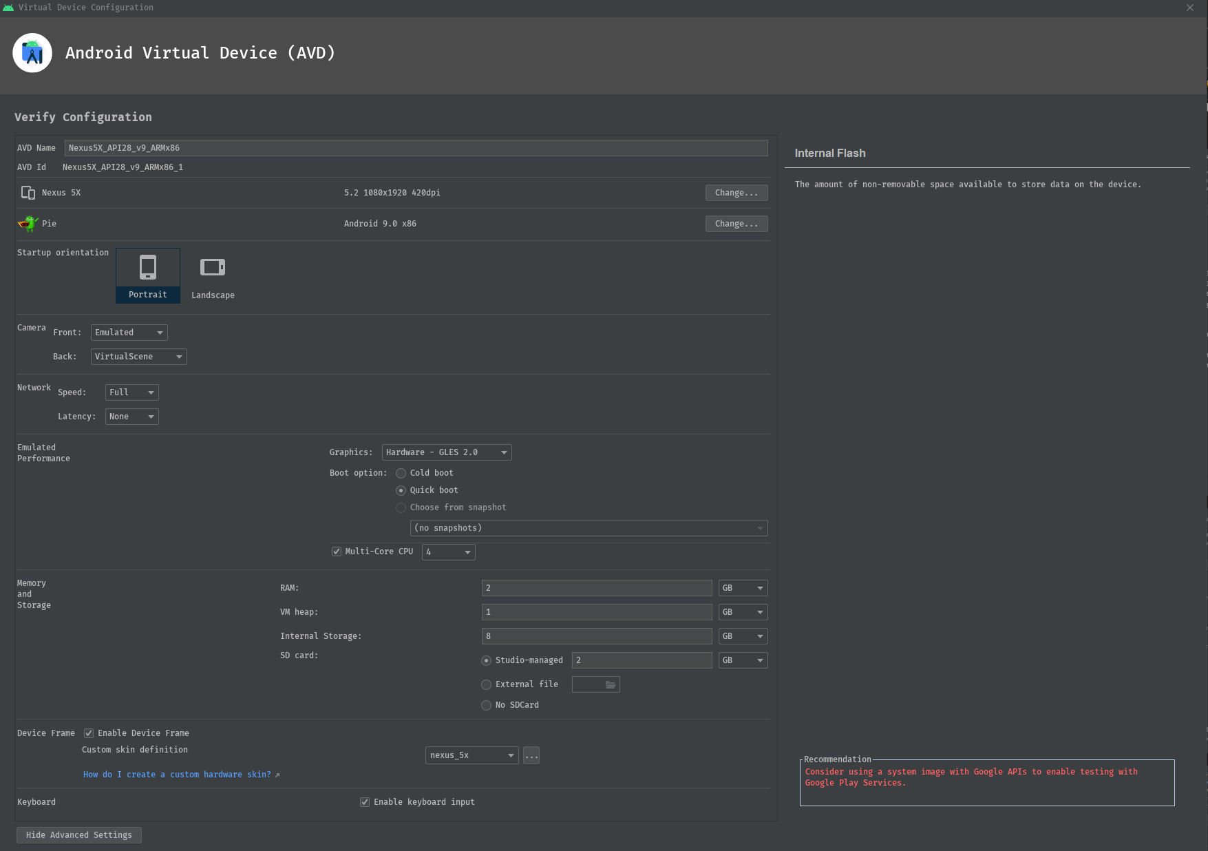Select Portrait startup orientation
Image resolution: width=1208 pixels, height=851 pixels.
148,275
